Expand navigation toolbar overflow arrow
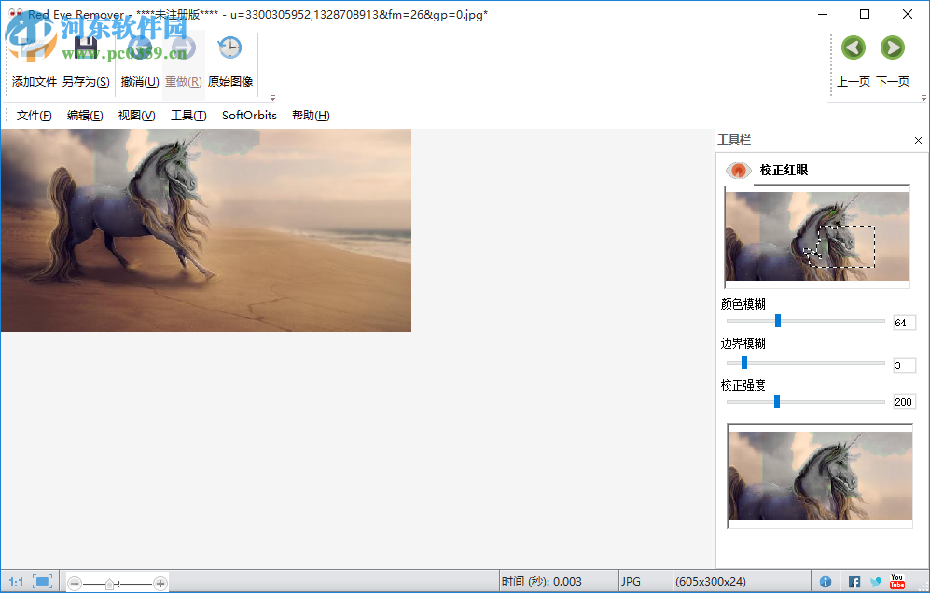The width and height of the screenshot is (930, 593). [923, 98]
